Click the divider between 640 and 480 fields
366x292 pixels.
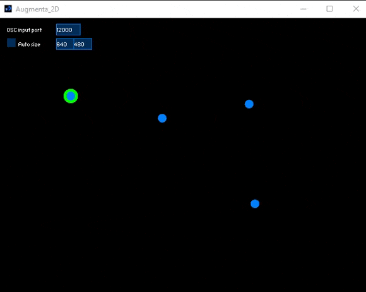(x=74, y=44)
